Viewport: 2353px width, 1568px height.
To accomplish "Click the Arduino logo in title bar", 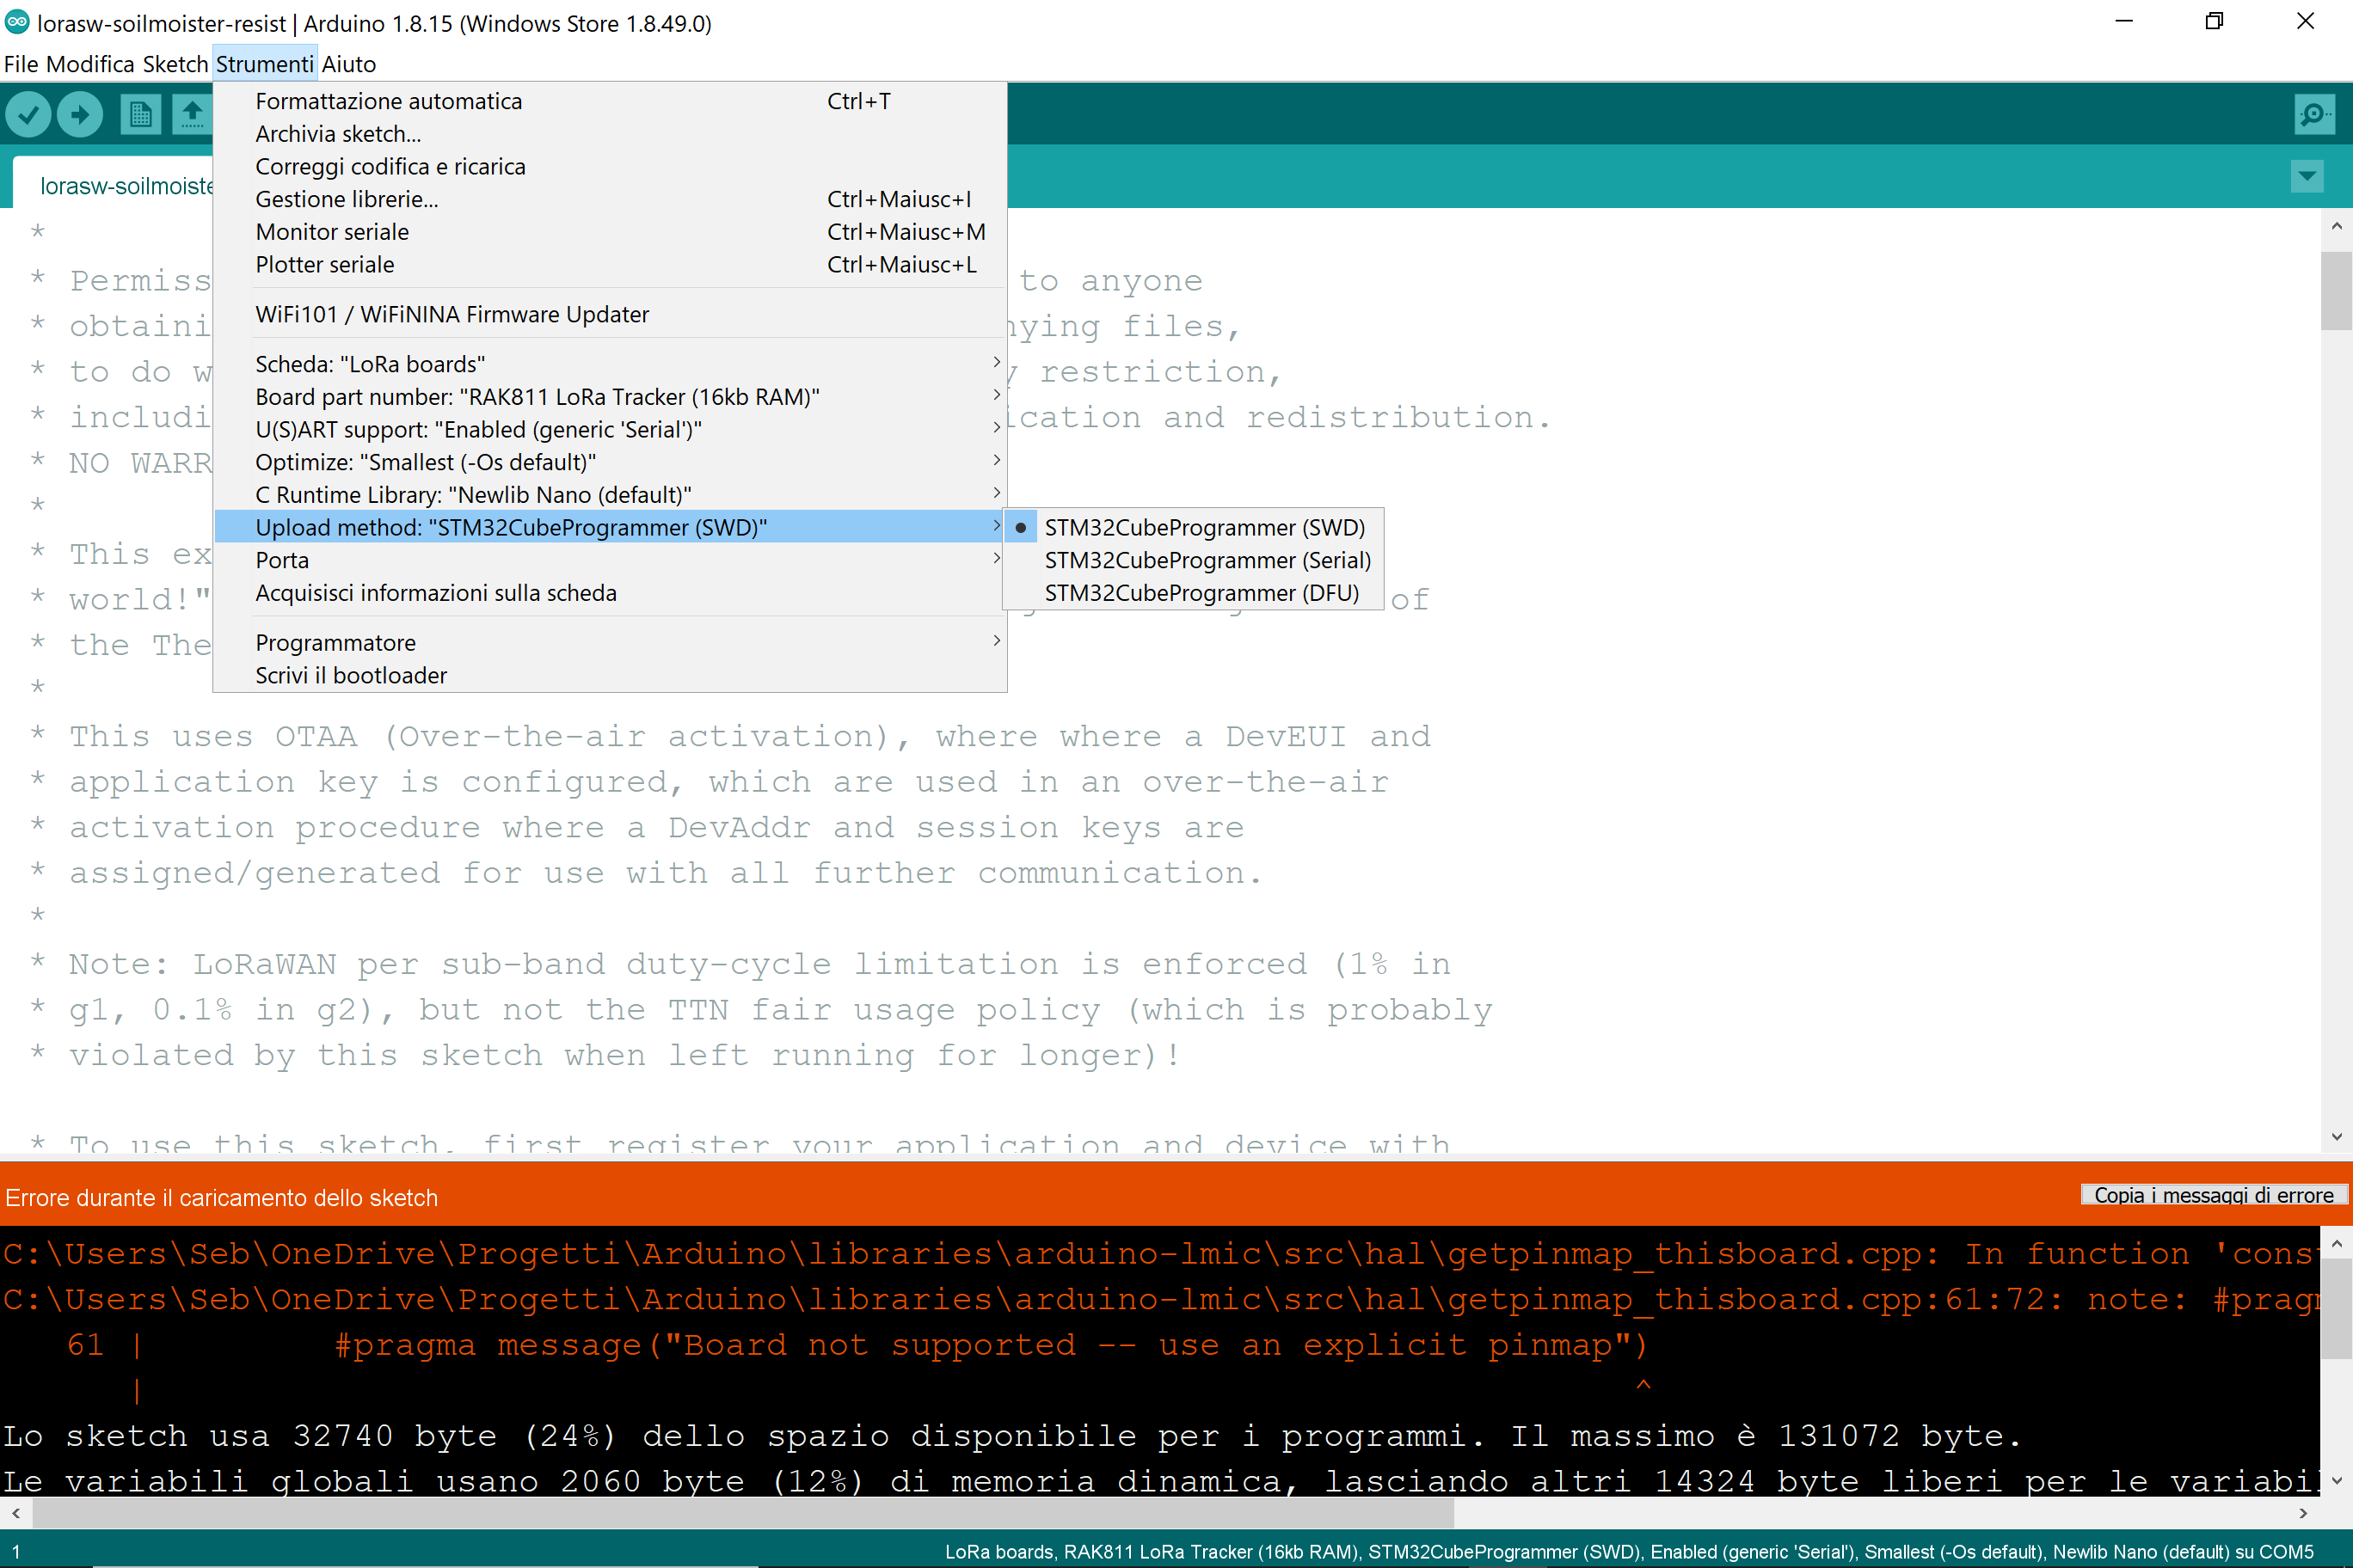I will pos(17,22).
